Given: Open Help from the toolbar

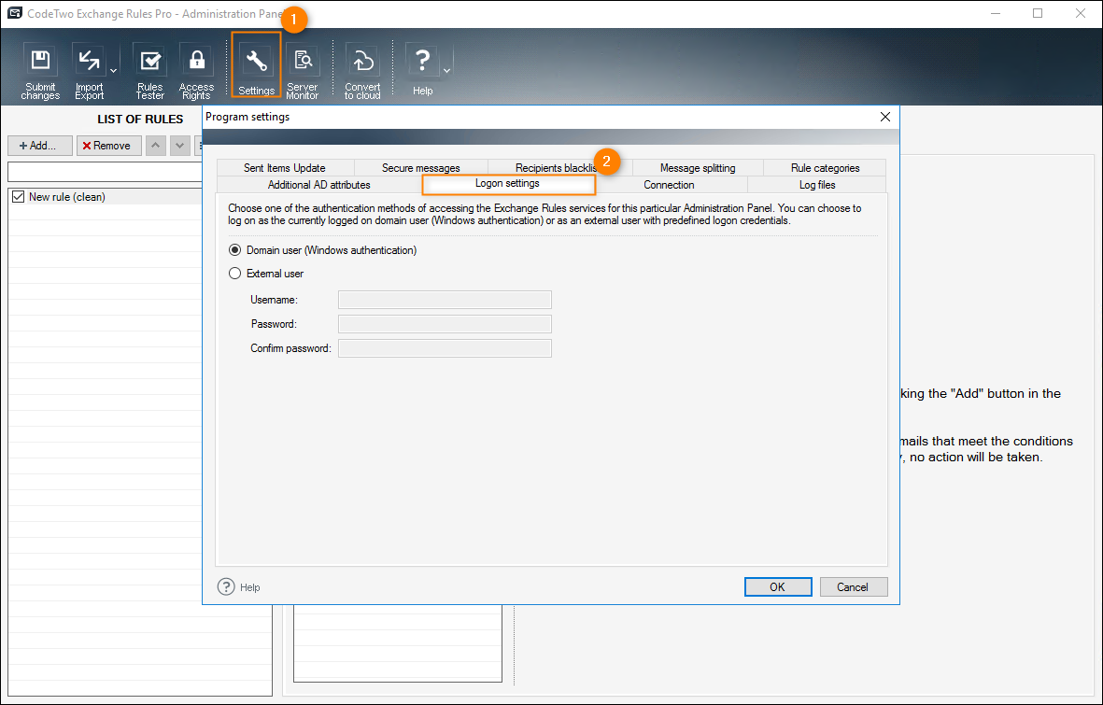Looking at the screenshot, I should pos(422,69).
